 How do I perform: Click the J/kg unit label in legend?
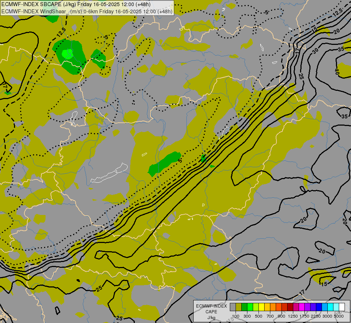[x=211, y=318]
